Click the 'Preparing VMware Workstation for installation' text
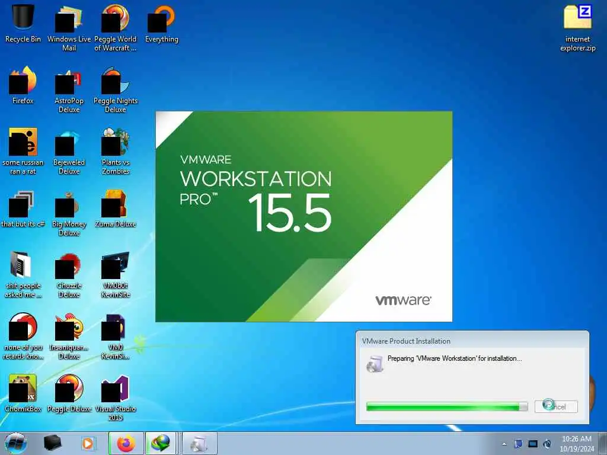This screenshot has width=607, height=455. (455, 358)
